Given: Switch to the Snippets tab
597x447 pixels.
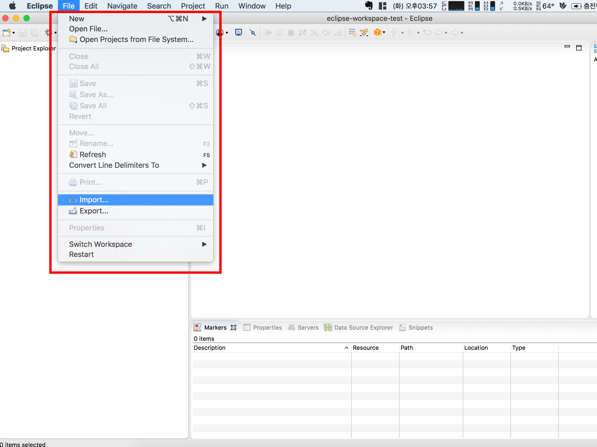Looking at the screenshot, I should [420, 327].
